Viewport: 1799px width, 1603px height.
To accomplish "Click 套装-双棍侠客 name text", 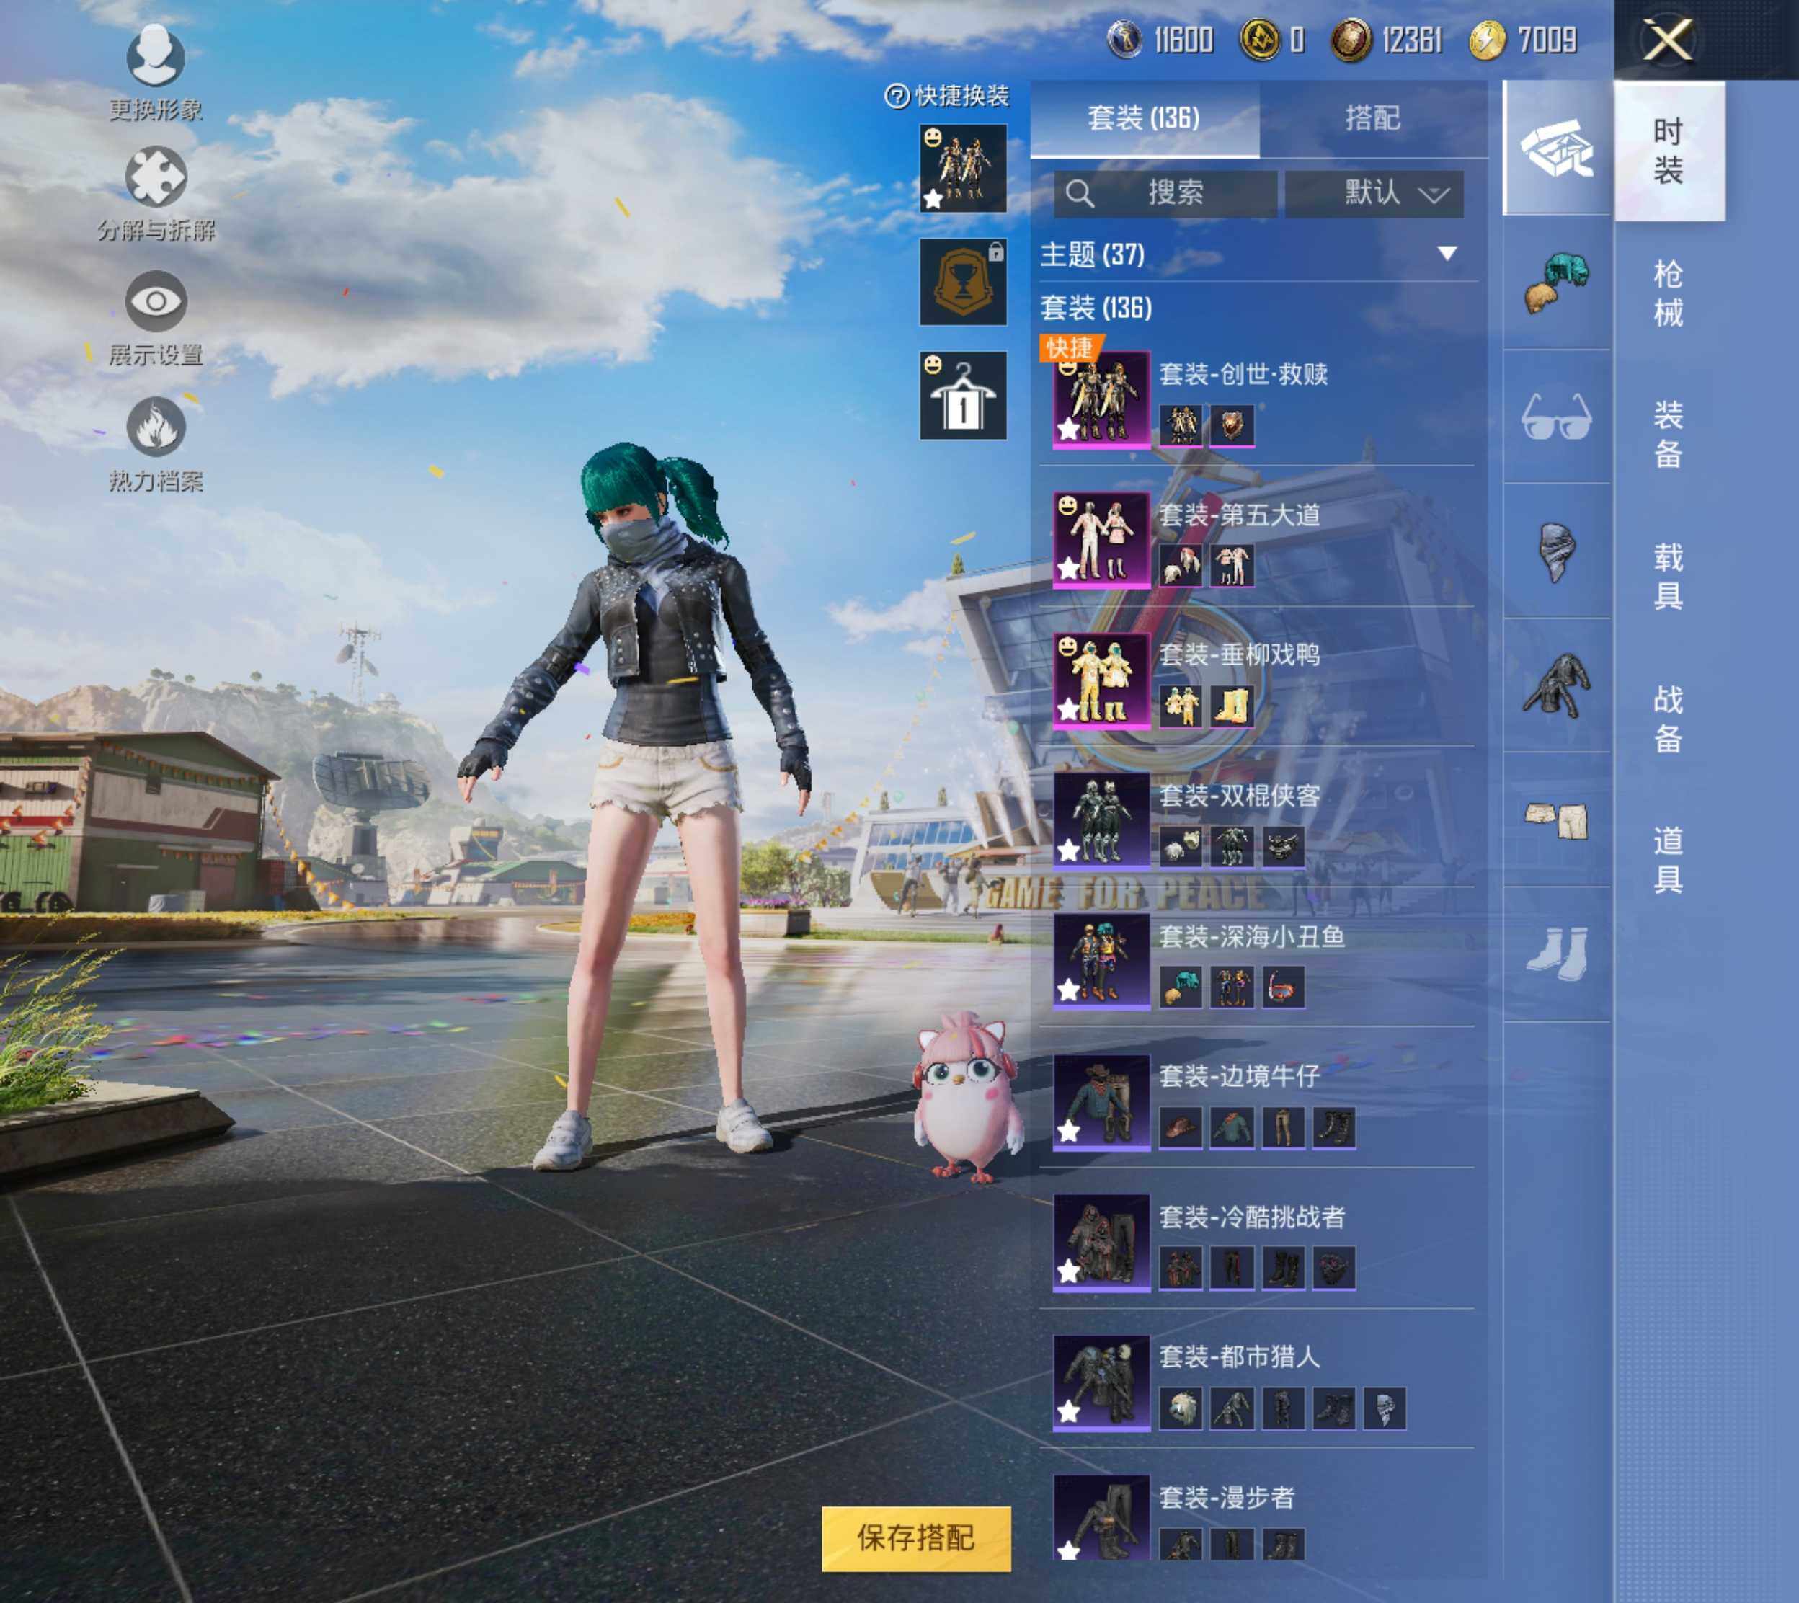I will point(1240,795).
